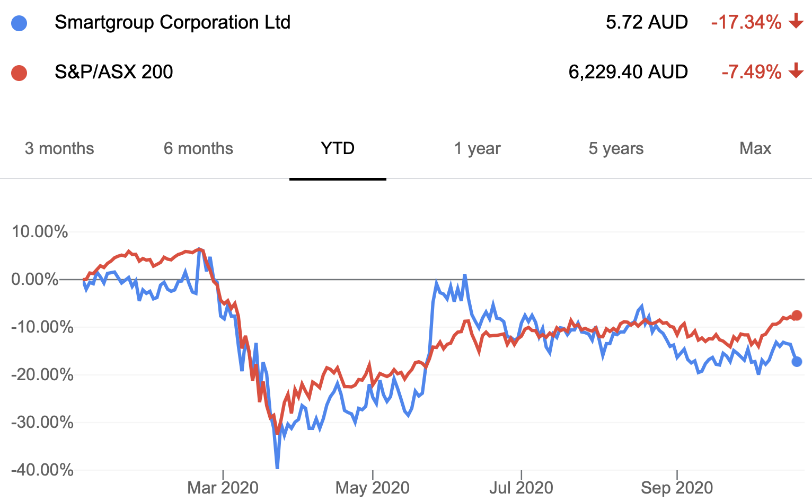Click the blue Smartgroup legend dot
This screenshot has width=812, height=502.
[x=19, y=23]
